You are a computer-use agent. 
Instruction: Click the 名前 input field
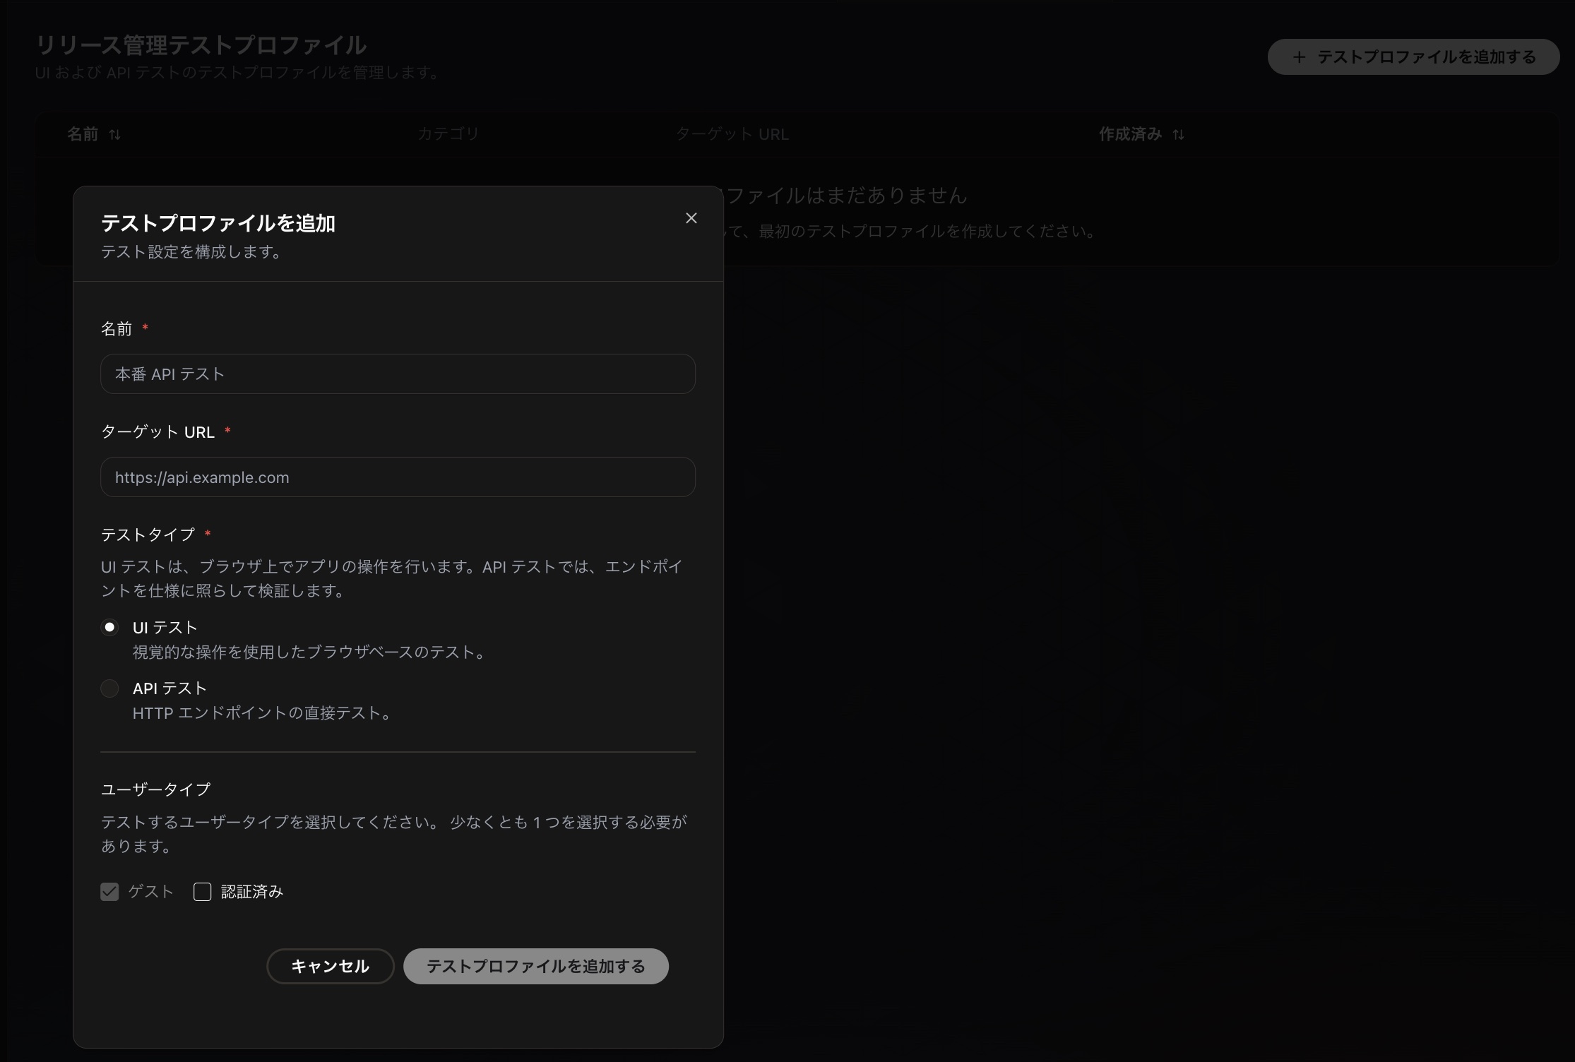(x=398, y=374)
